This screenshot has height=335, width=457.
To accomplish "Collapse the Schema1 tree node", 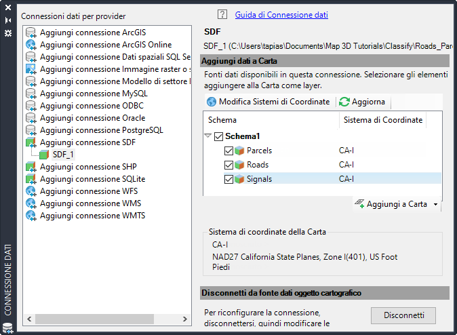I will (208, 136).
